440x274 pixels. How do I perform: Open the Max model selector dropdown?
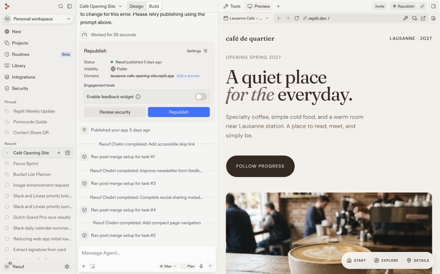pos(168,266)
